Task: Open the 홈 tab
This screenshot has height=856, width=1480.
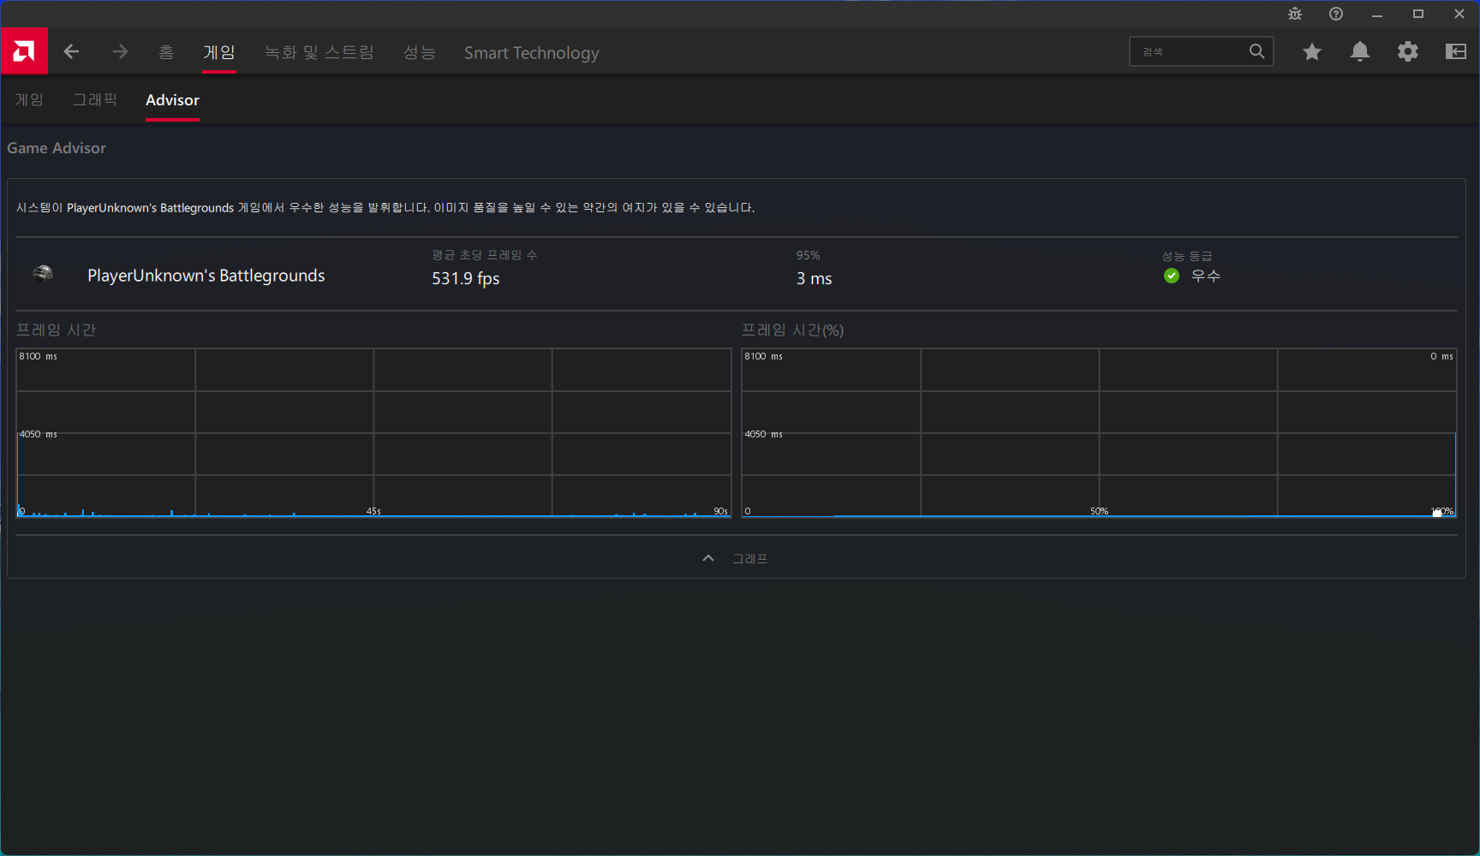Action: pos(166,52)
